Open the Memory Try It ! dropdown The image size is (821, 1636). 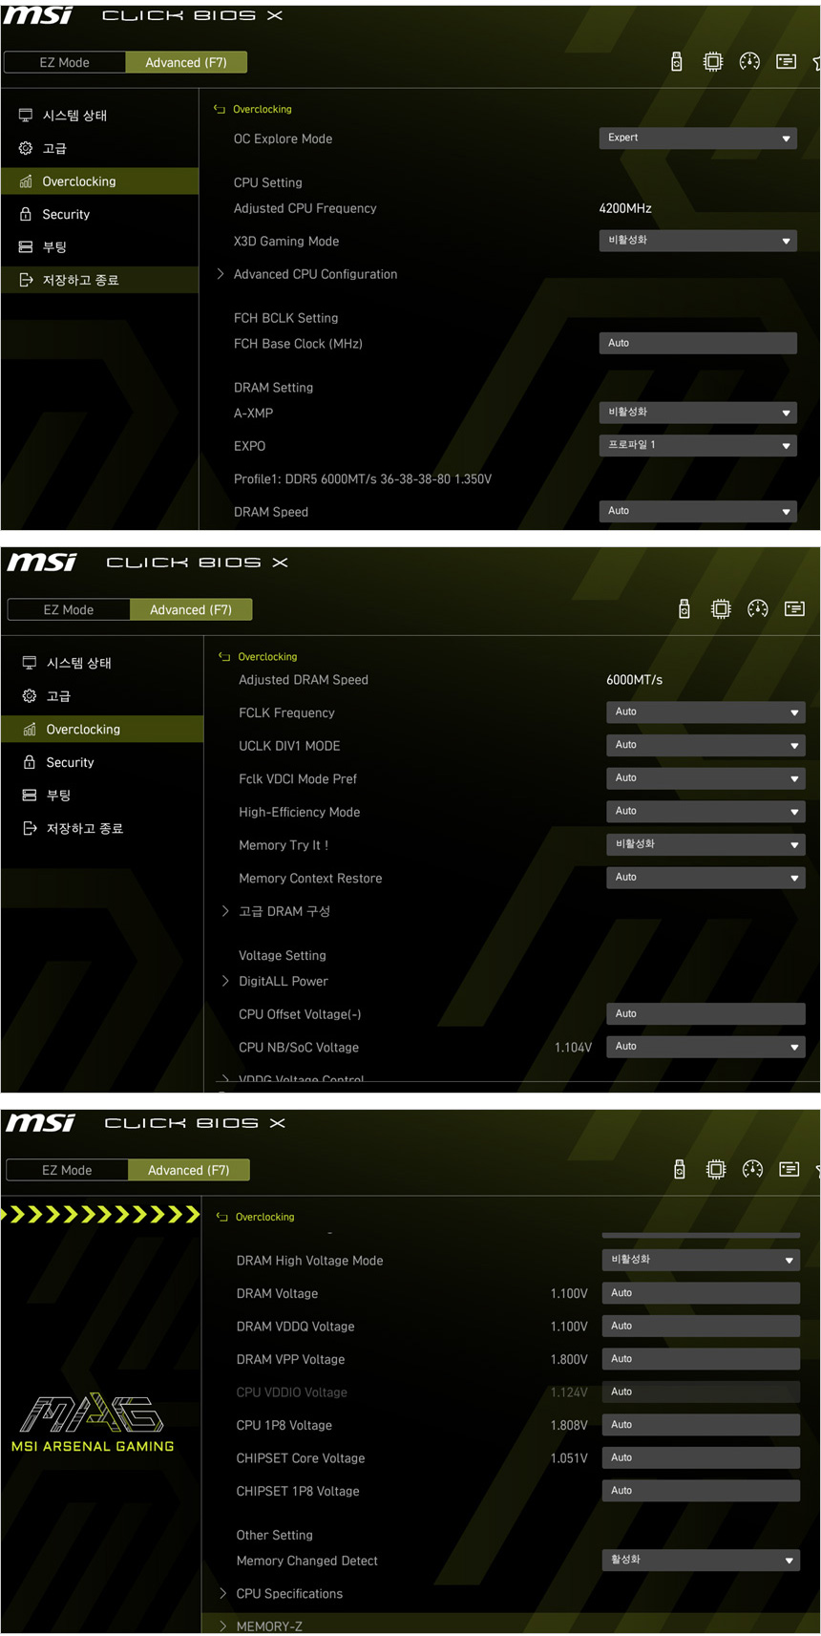click(x=705, y=844)
